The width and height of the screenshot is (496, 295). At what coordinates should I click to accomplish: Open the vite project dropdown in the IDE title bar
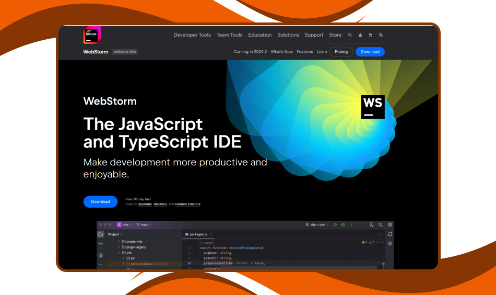[x=125, y=225]
